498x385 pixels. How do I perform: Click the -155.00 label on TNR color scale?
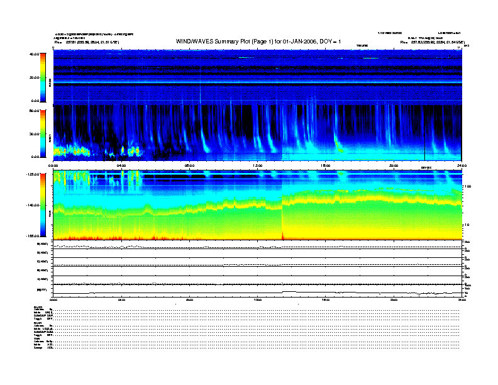tap(33, 236)
